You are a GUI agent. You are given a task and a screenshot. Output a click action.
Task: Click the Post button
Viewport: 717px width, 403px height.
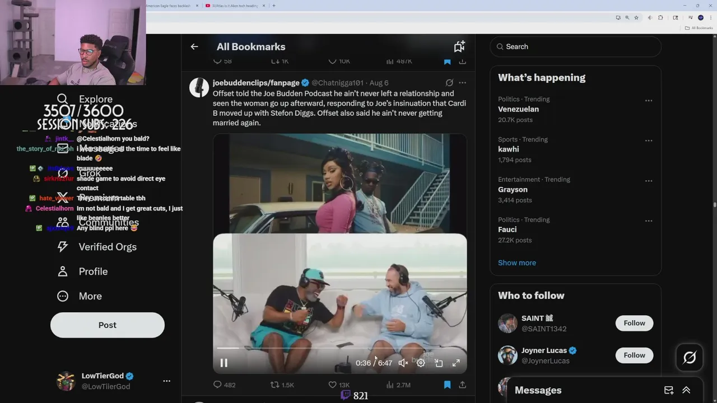[108, 325]
